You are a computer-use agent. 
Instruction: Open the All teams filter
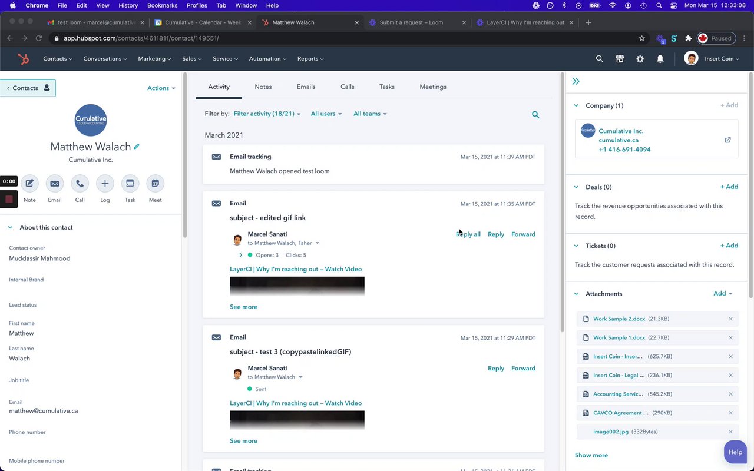coord(370,114)
